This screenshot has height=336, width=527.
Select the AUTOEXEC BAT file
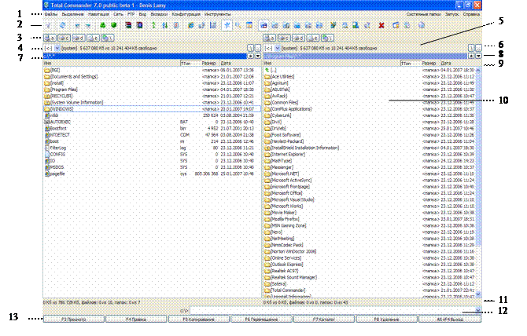pos(153,122)
